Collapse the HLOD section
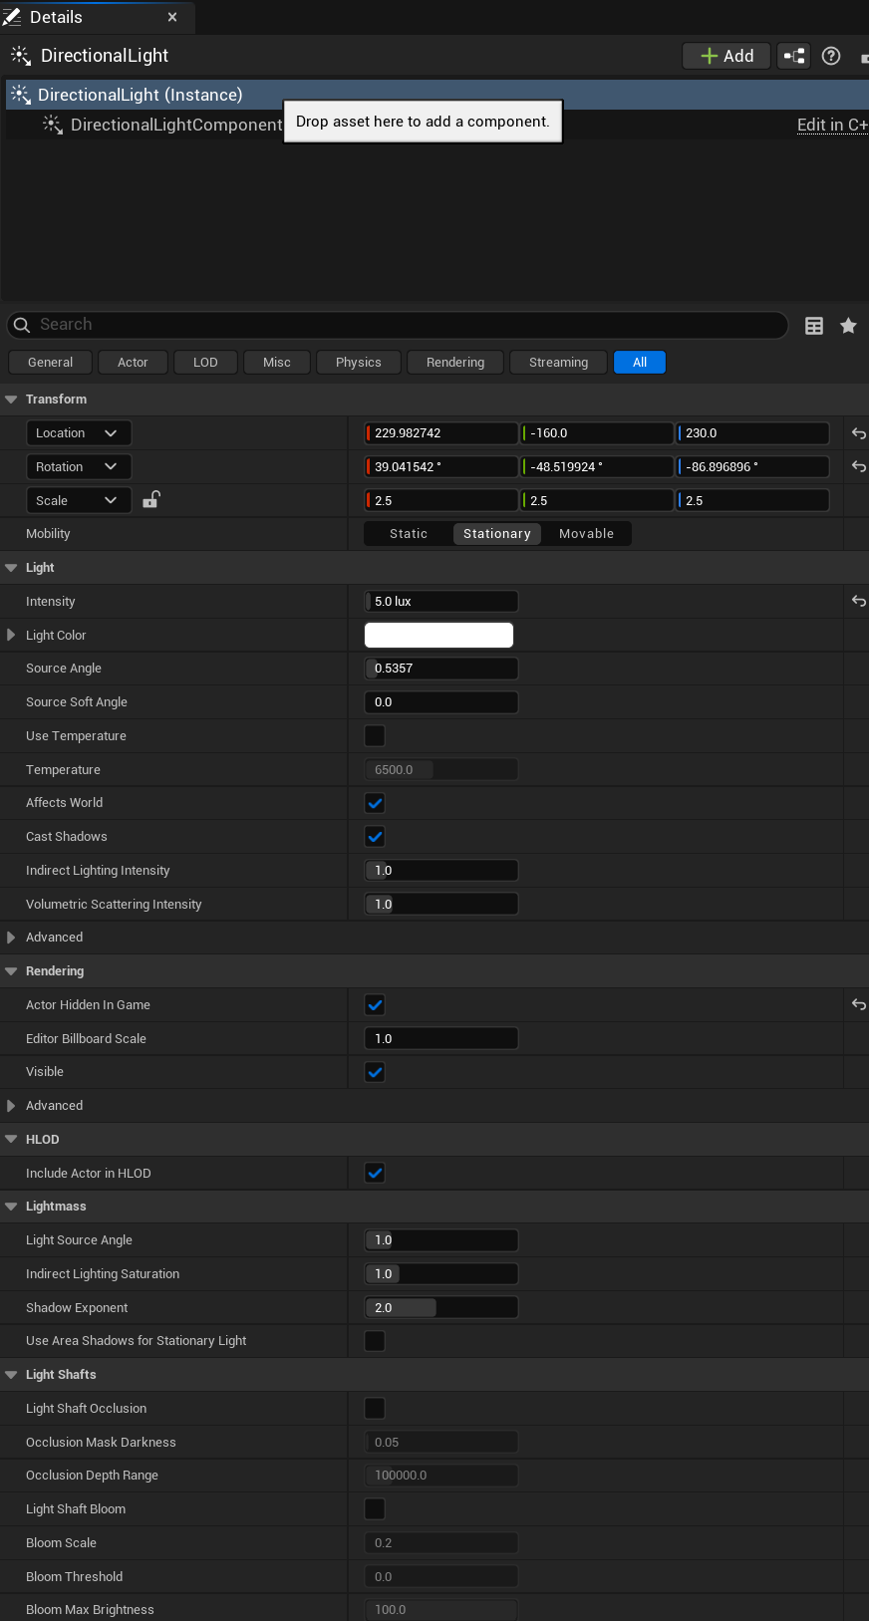 click(x=12, y=1140)
